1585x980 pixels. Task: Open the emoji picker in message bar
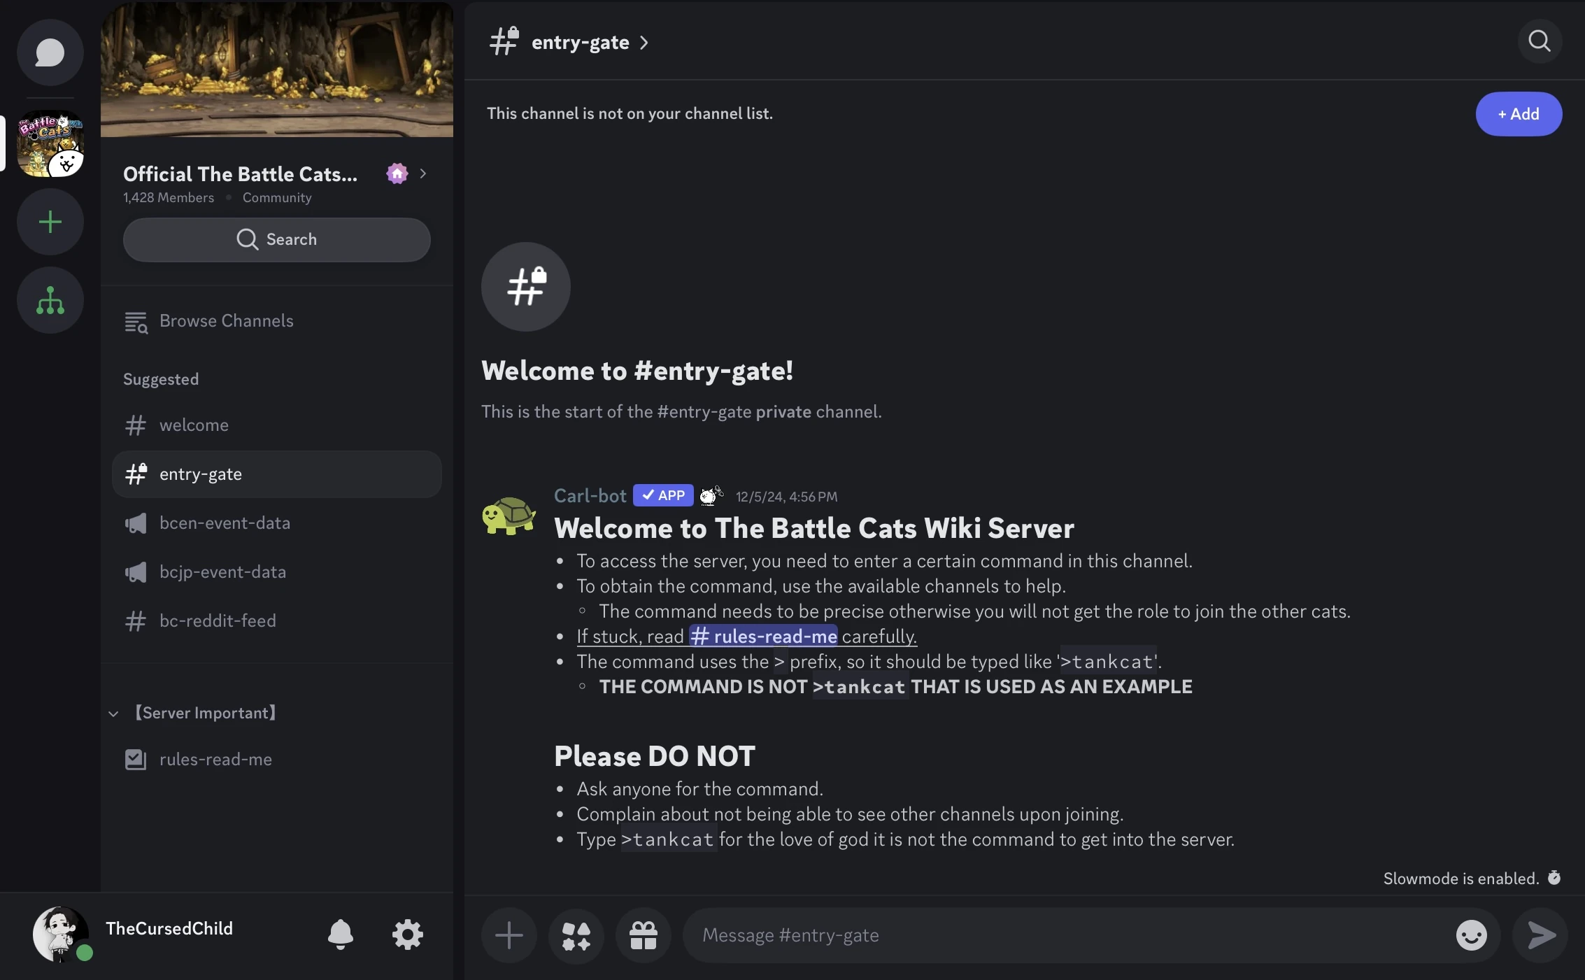[1471, 935]
